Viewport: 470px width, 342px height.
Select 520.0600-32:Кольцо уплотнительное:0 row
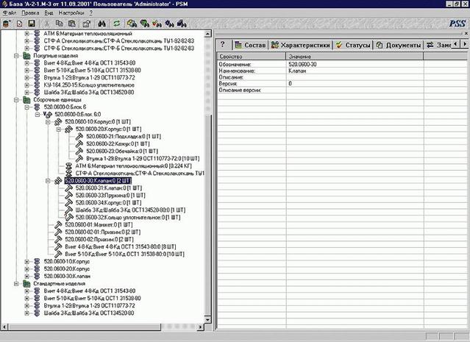click(x=128, y=218)
